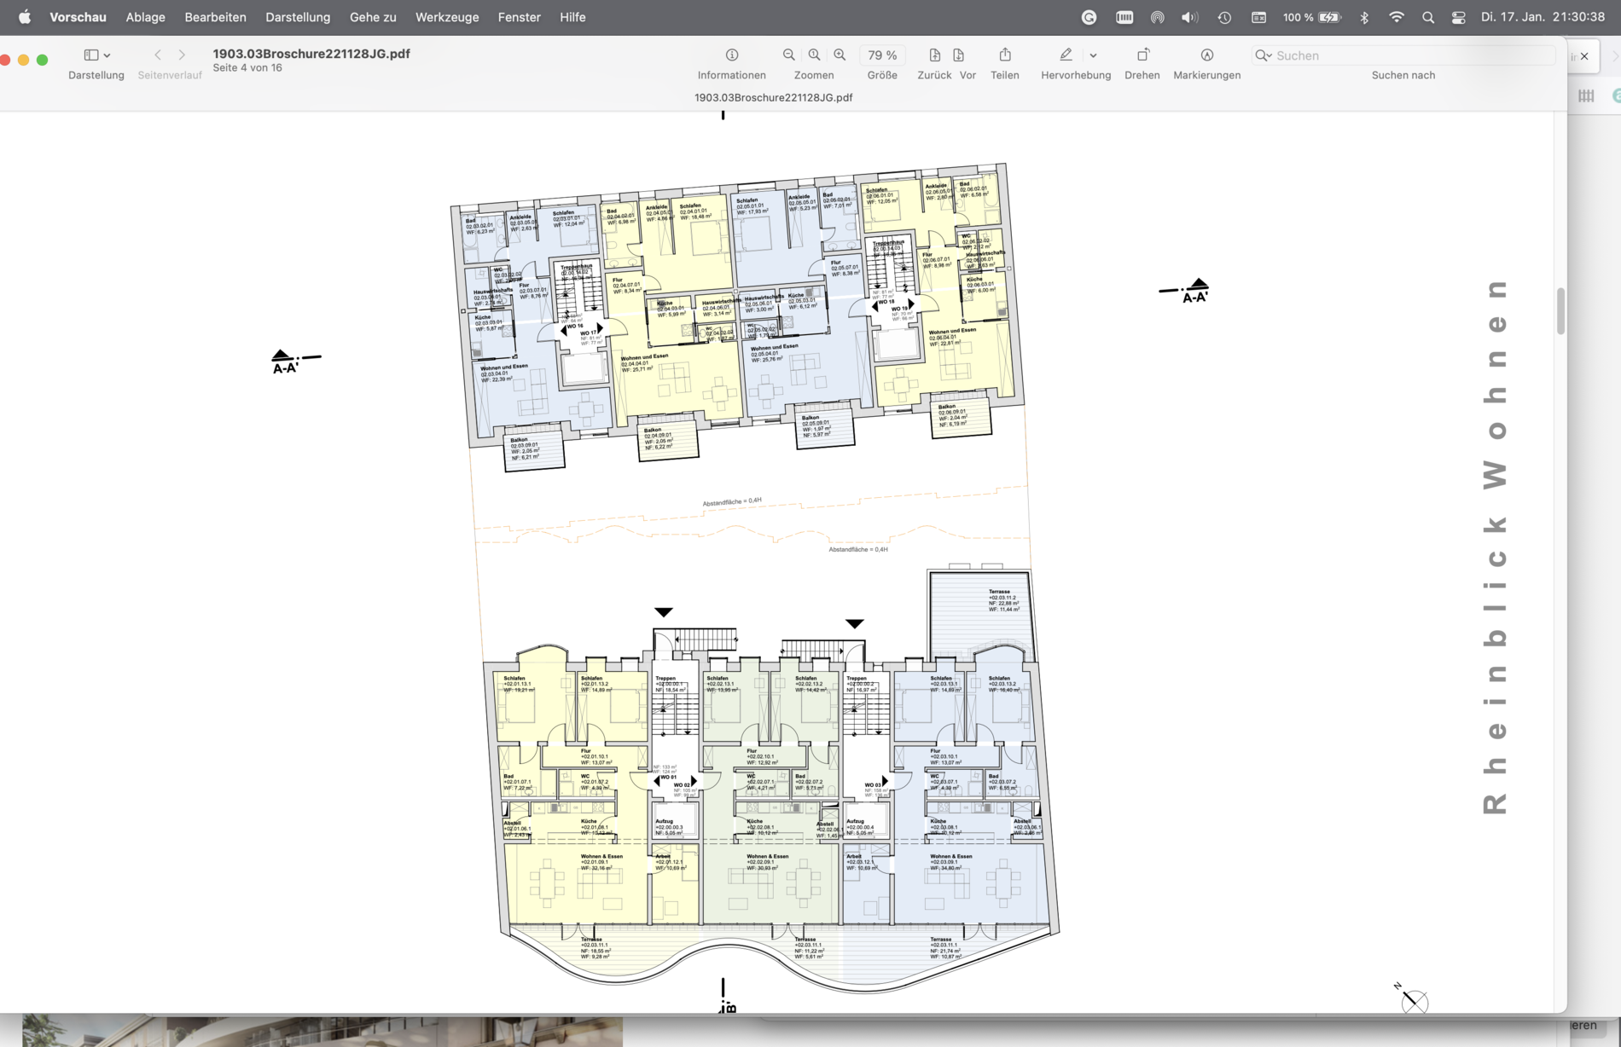Image resolution: width=1621 pixels, height=1047 pixels.
Task: Click the vertical scrollbar thumb
Action: pos(1560,311)
